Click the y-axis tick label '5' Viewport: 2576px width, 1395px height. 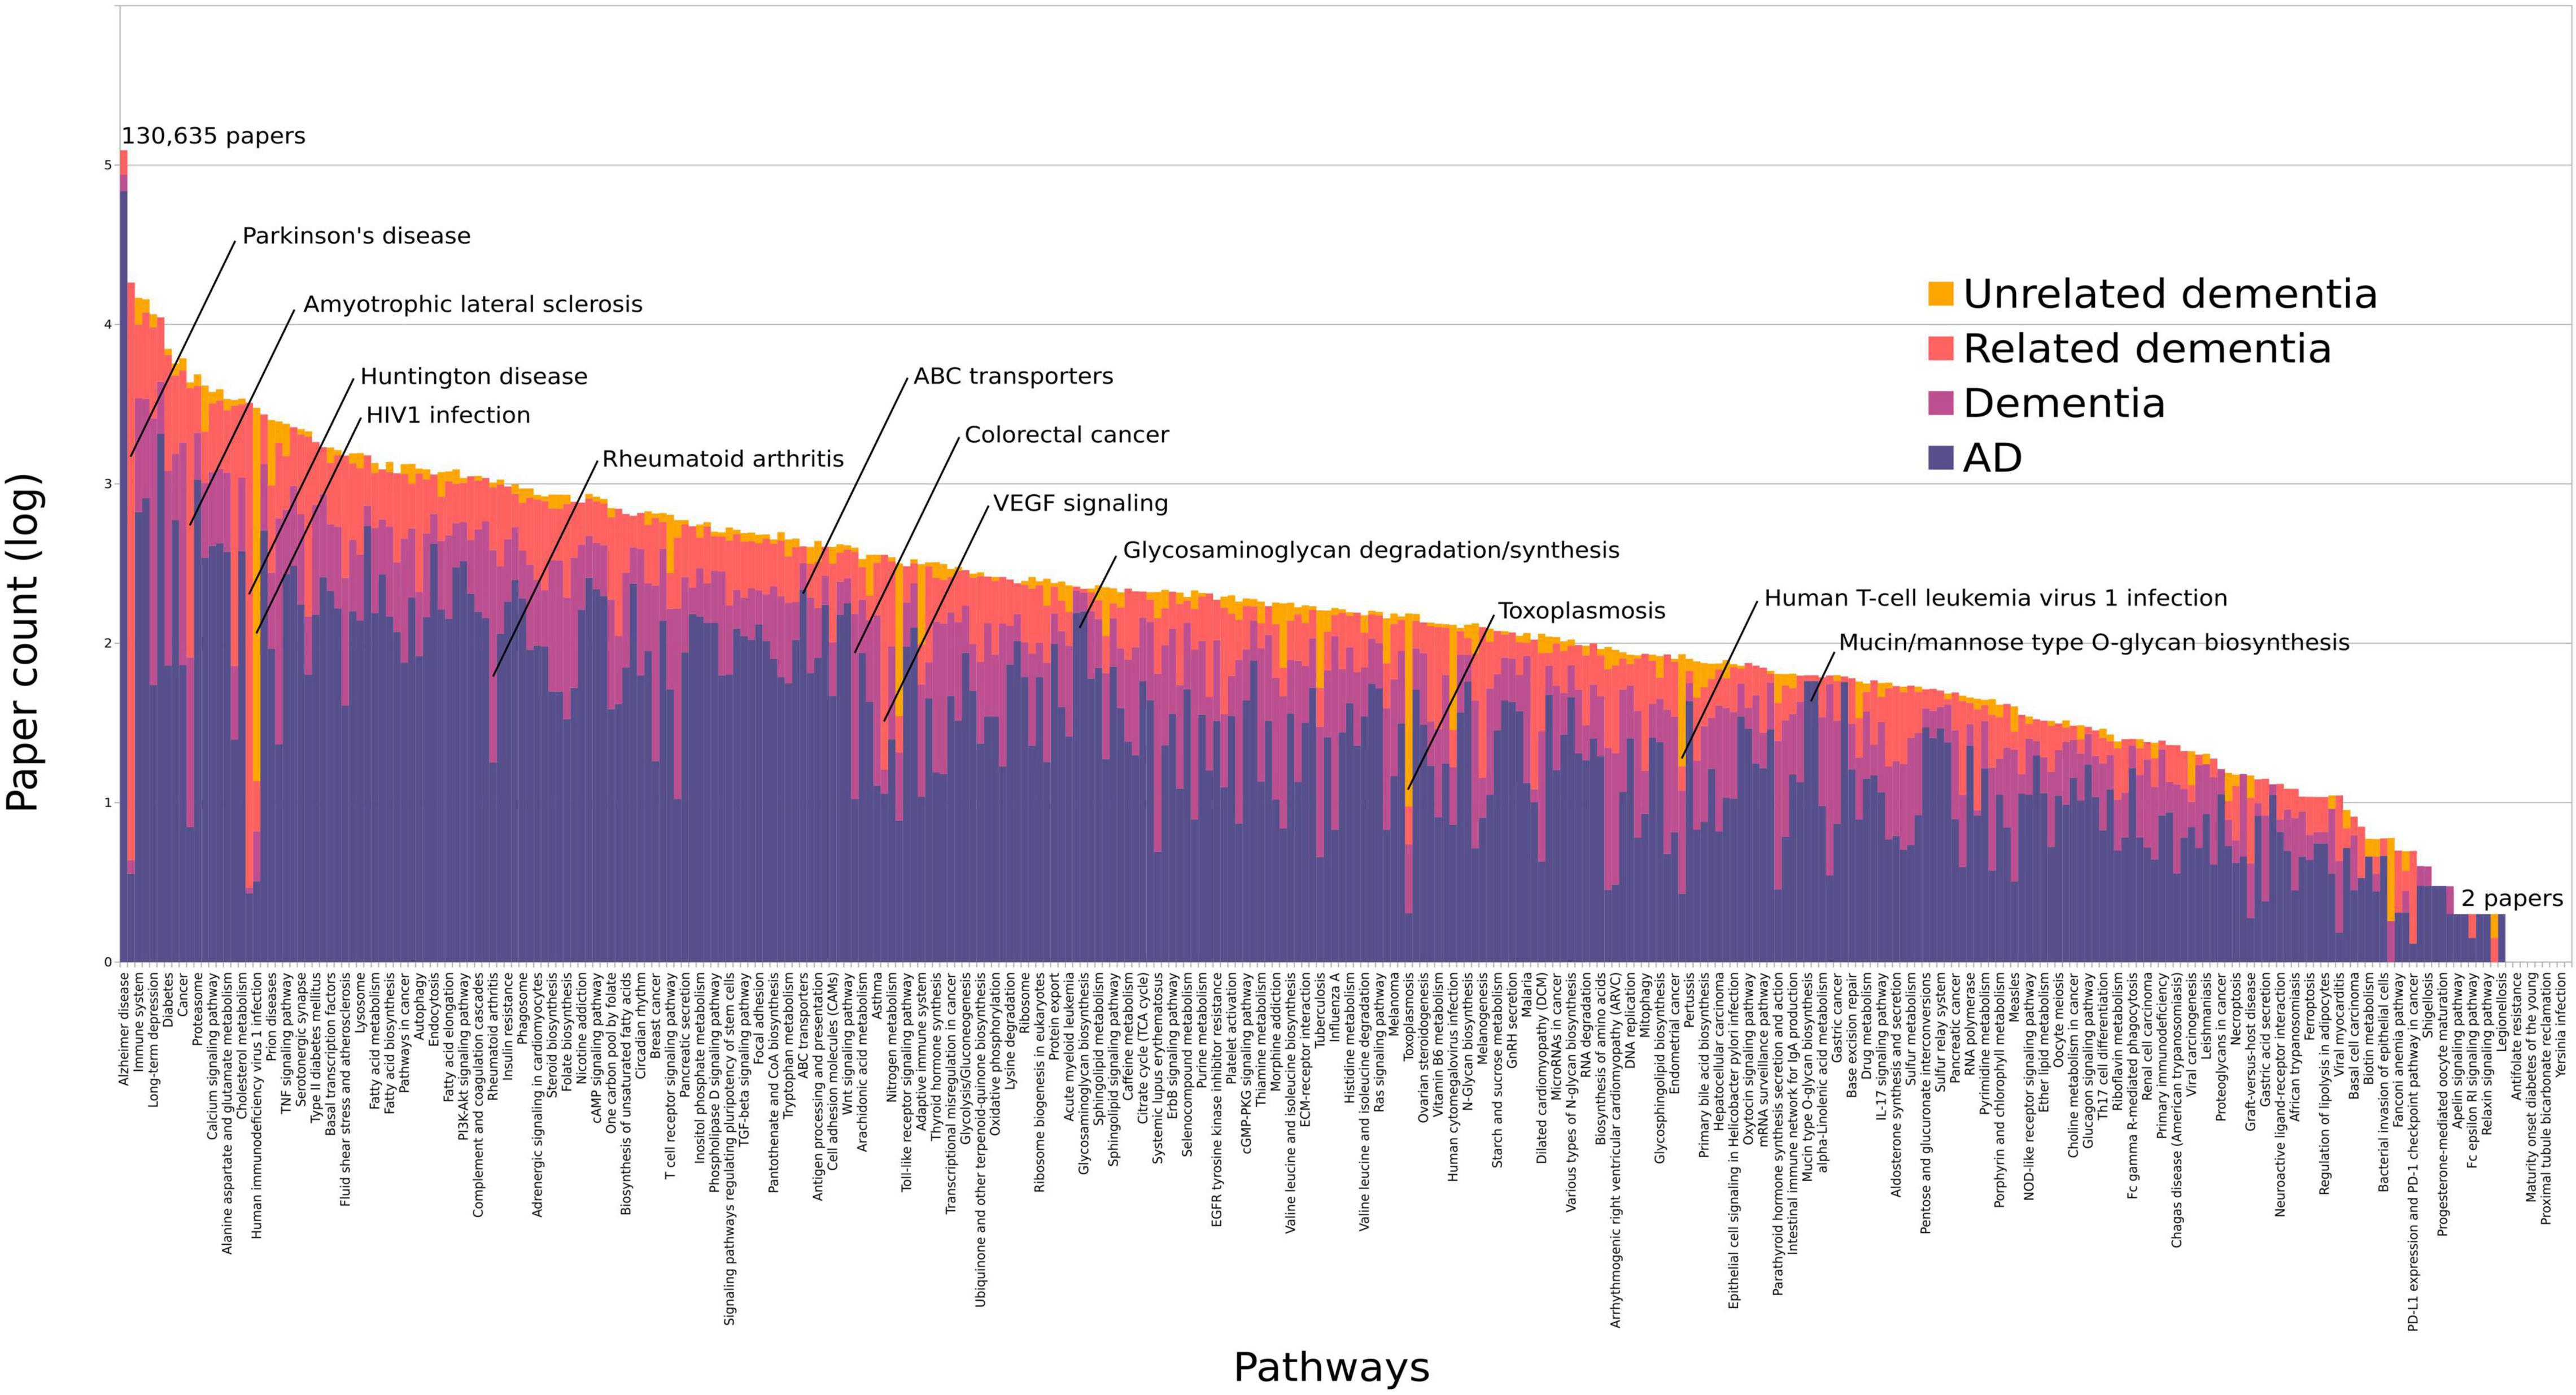point(107,165)
